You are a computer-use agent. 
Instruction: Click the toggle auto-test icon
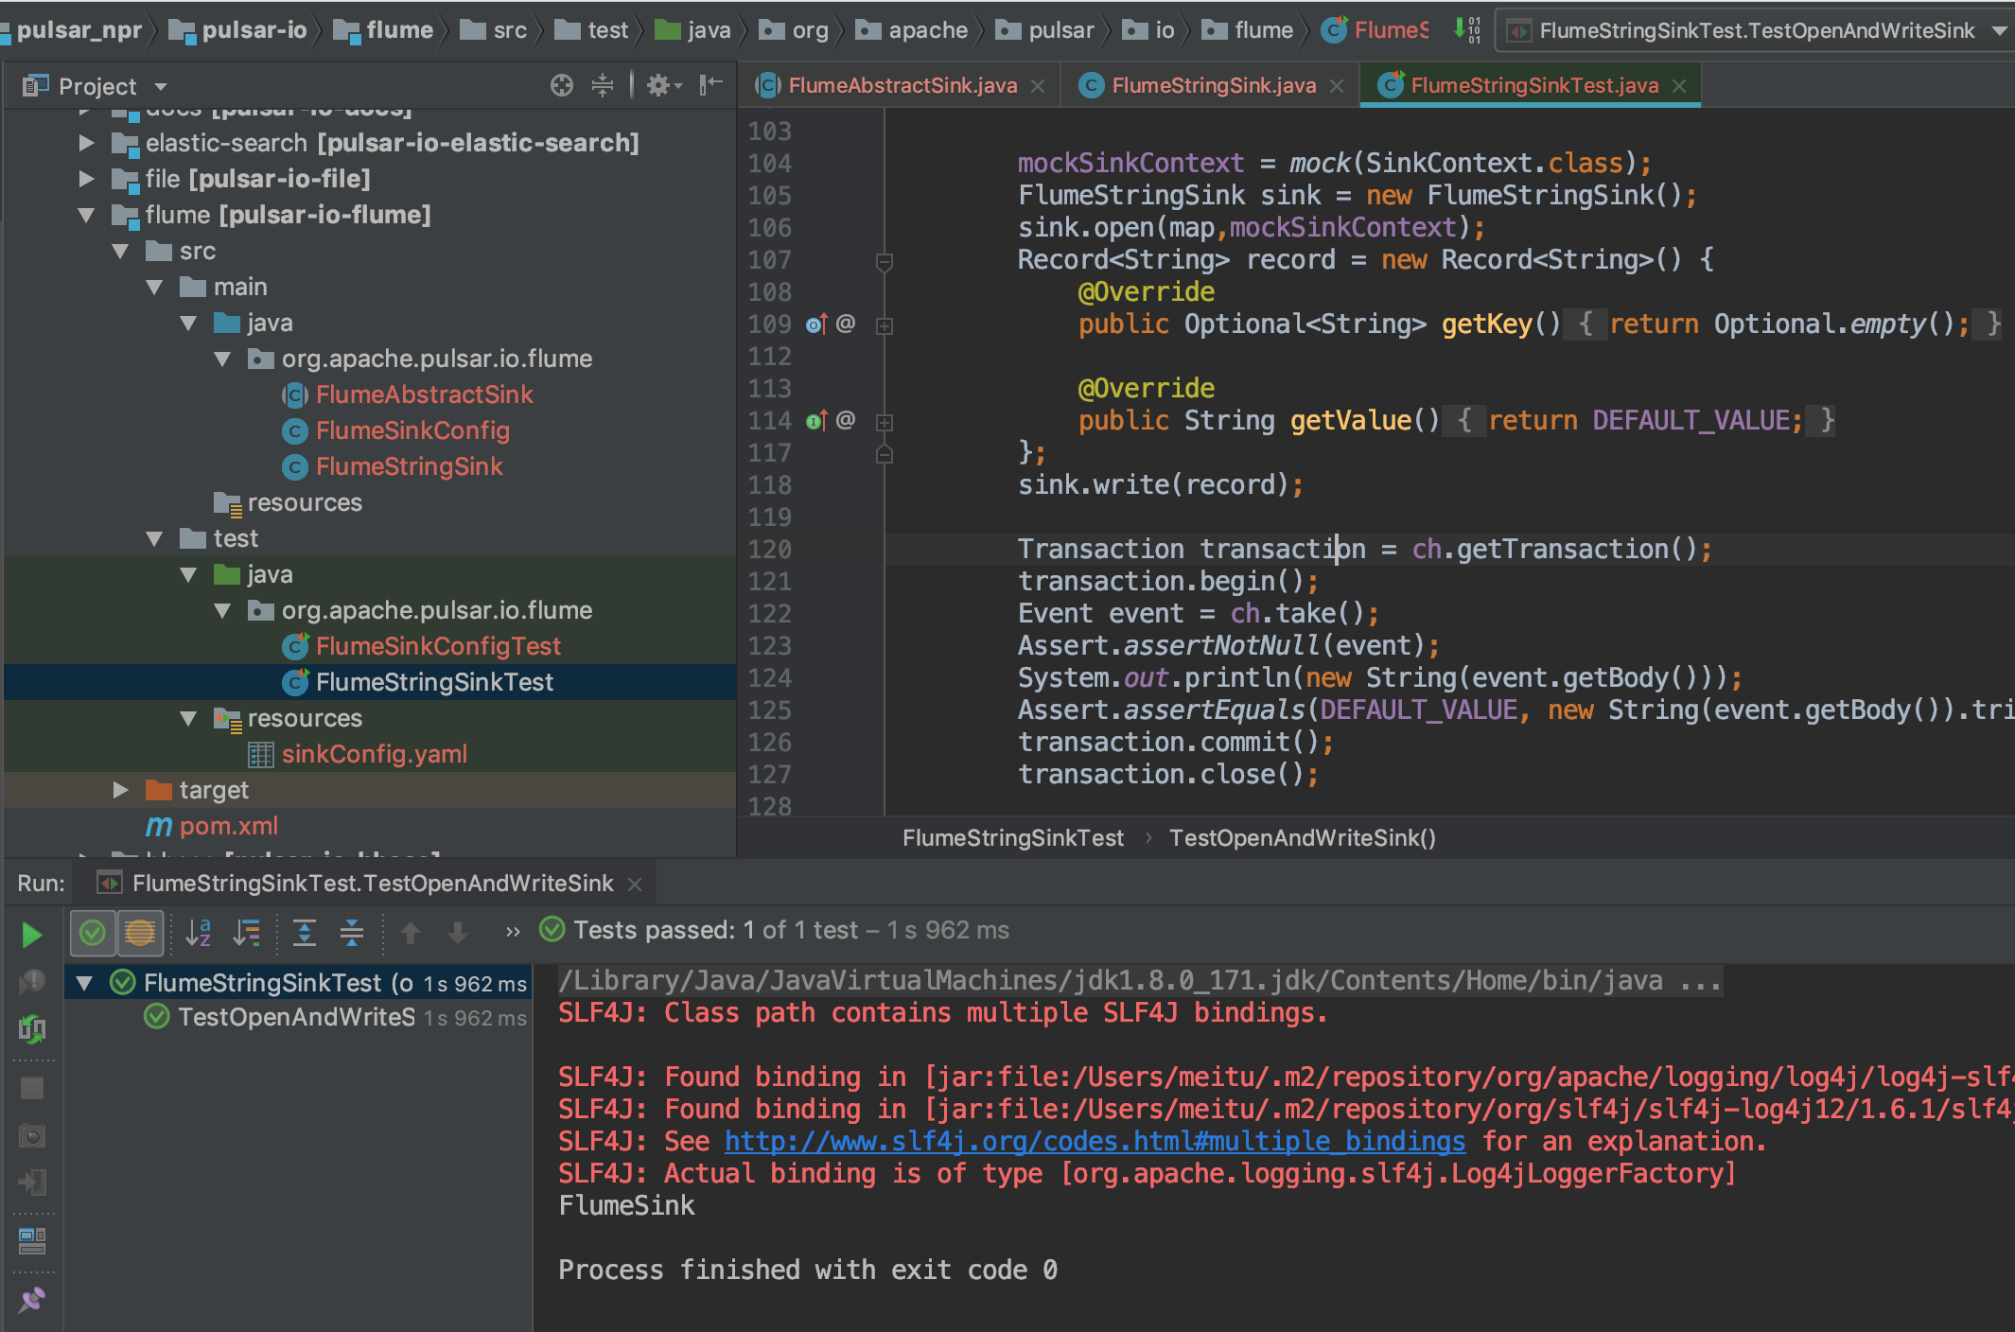tap(32, 1029)
